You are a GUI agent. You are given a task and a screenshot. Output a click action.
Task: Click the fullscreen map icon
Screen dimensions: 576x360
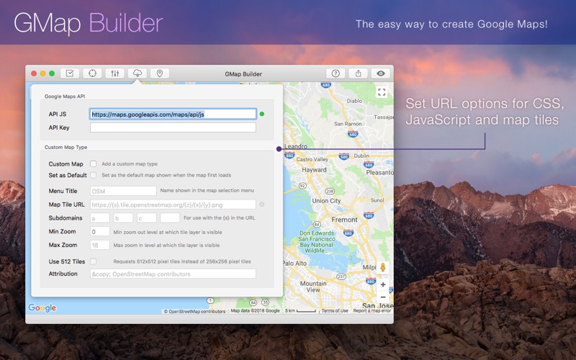[x=382, y=92]
